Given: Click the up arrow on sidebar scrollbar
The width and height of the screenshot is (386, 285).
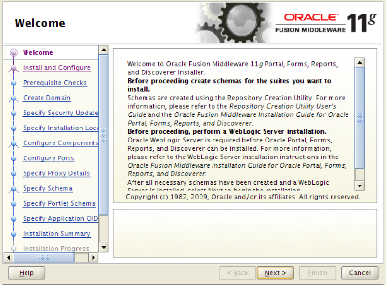Looking at the screenshot, I should [103, 50].
